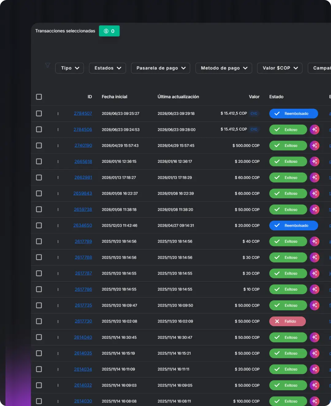Viewport: 331px width, 406px height.
Task: Click Reembolsado status on transaction 2634650
Action: 294,225
